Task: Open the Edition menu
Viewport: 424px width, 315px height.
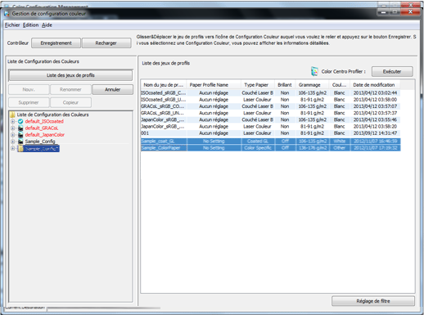Action: [30, 25]
